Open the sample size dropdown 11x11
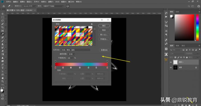 coord(29,6)
